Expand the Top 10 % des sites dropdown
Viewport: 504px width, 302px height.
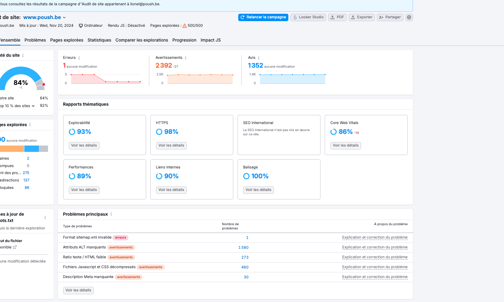coord(33,106)
